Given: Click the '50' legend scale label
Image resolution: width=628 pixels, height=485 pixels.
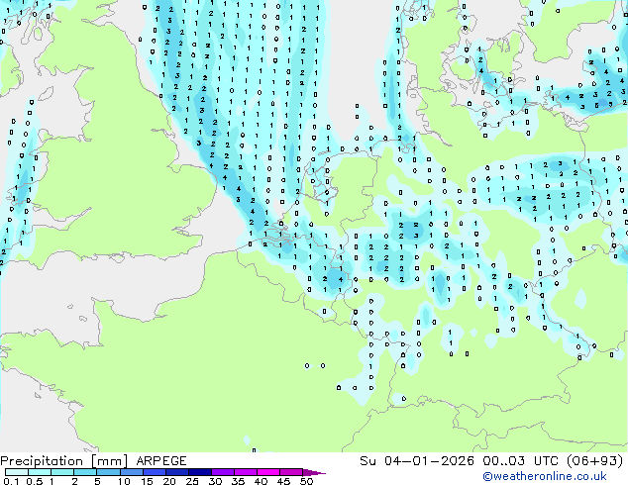Looking at the screenshot, I should [306, 481].
